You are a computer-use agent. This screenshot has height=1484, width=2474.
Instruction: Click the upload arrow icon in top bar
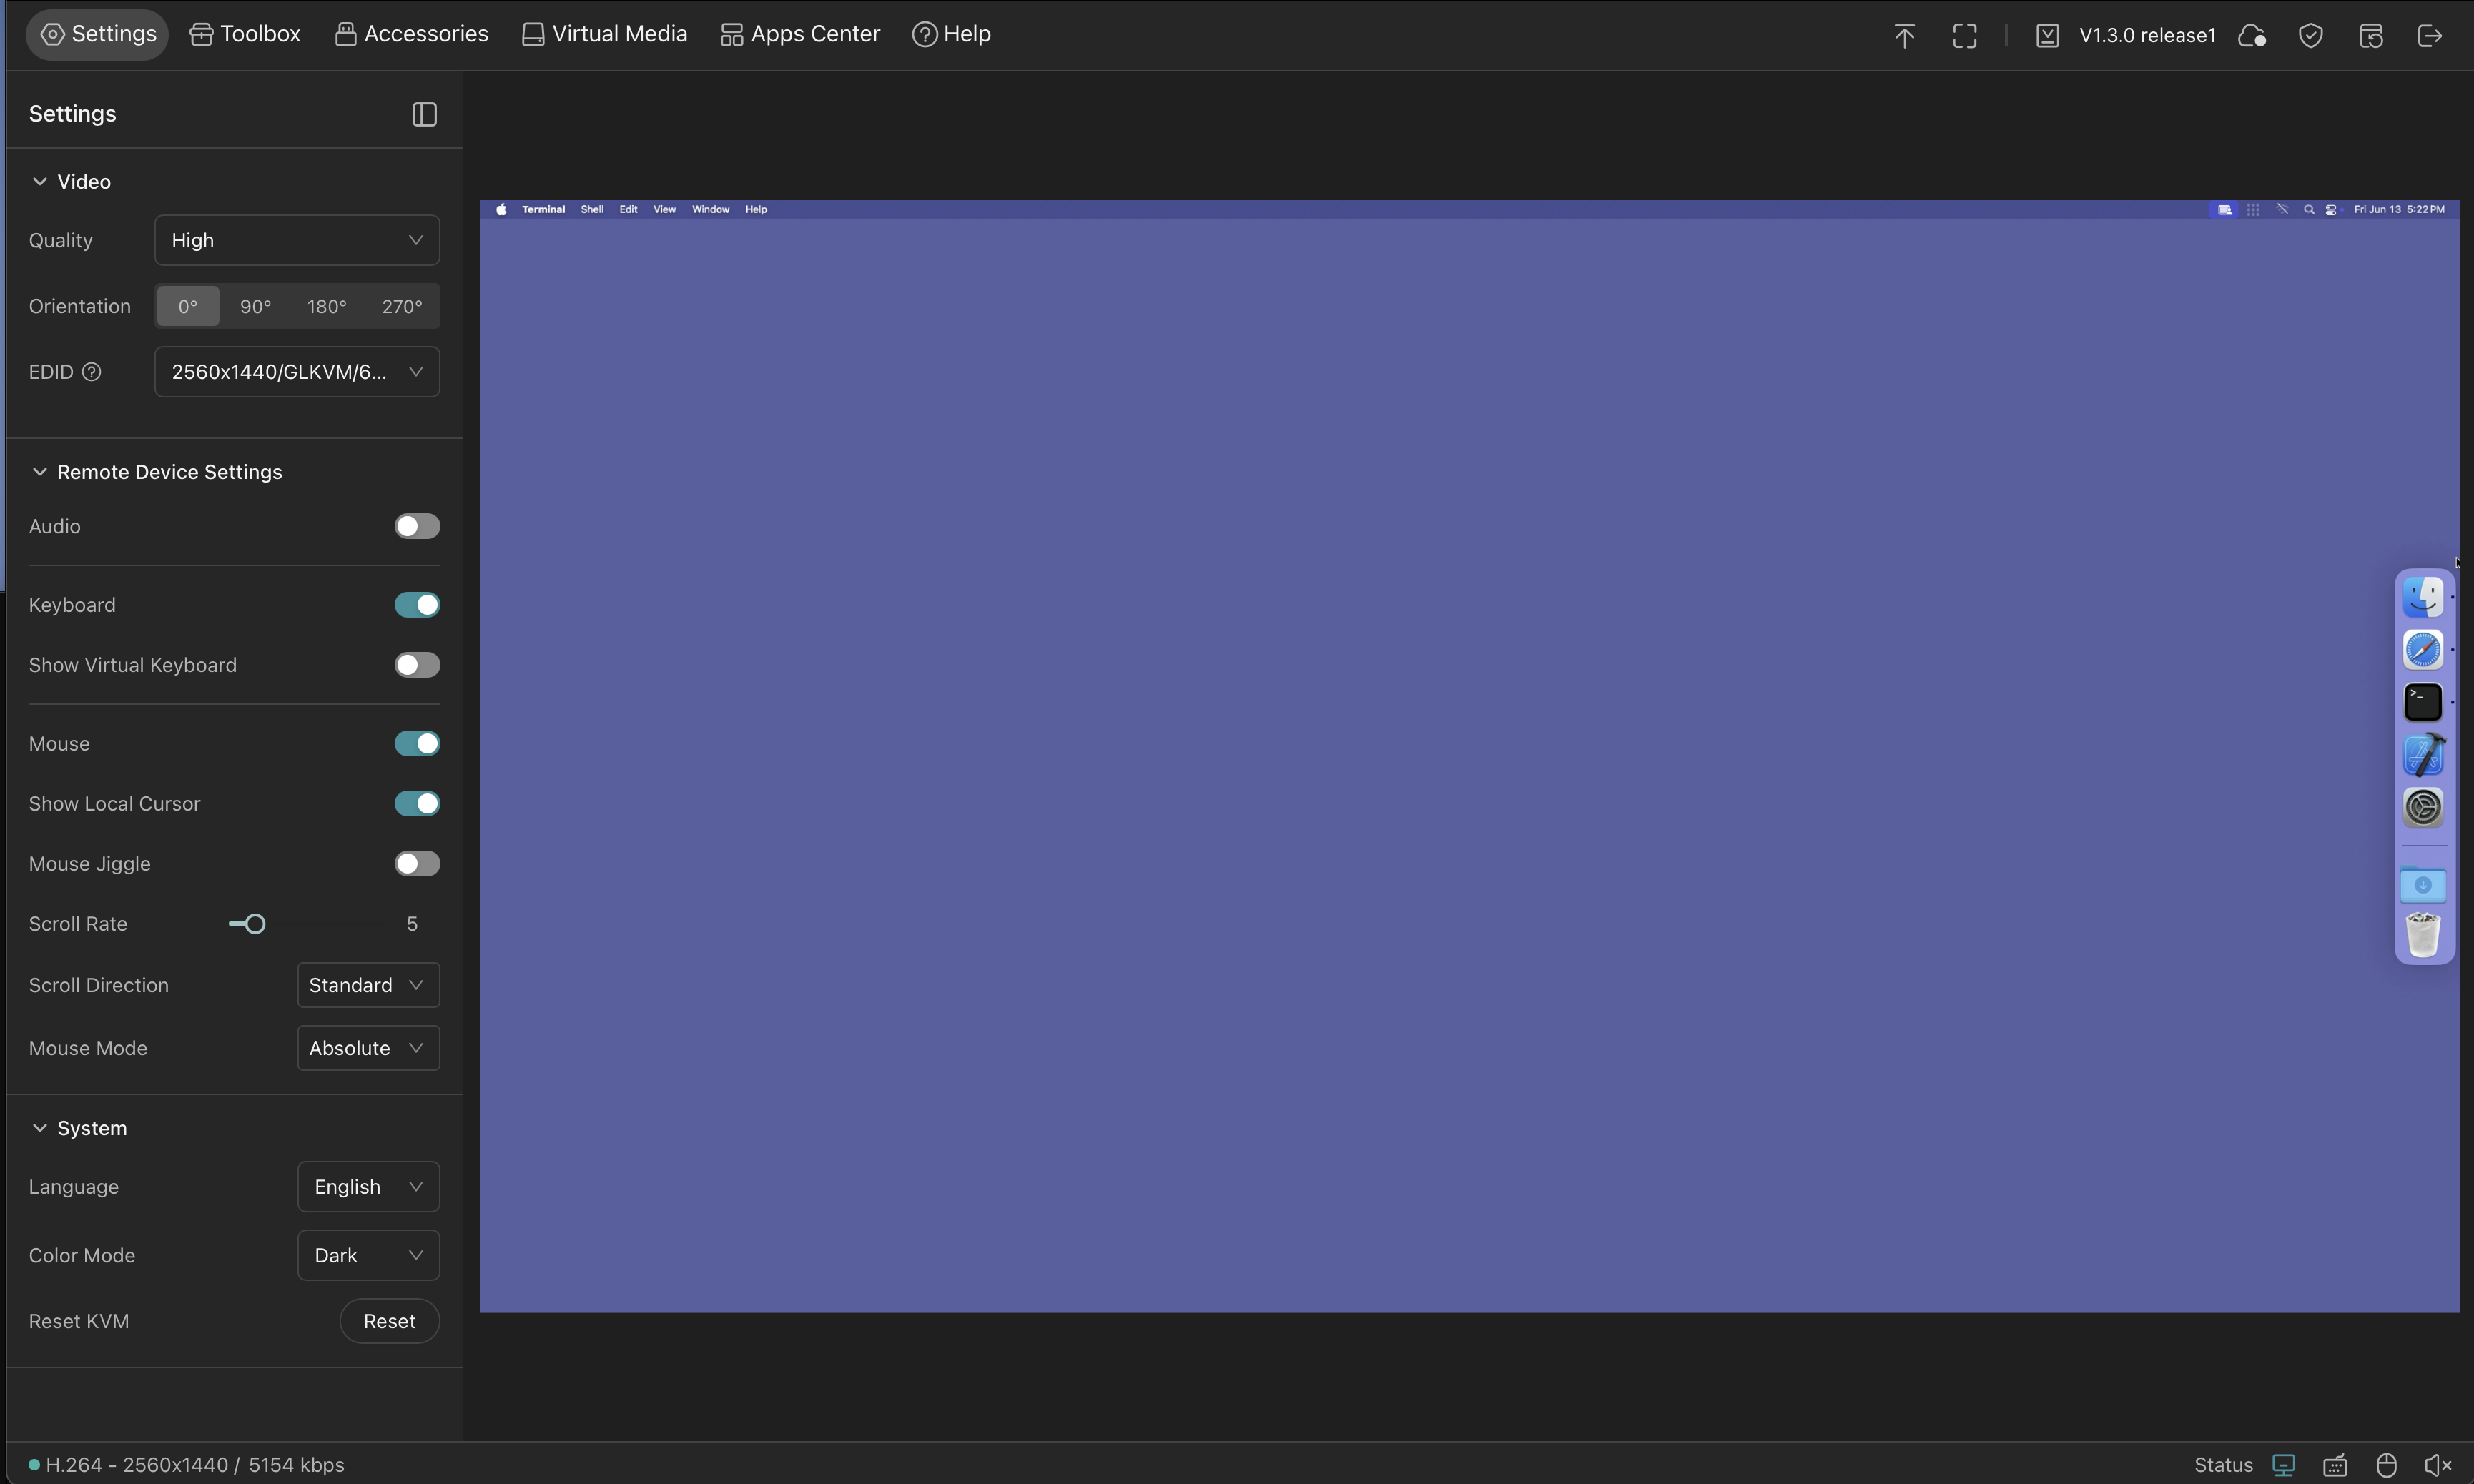1904,36
